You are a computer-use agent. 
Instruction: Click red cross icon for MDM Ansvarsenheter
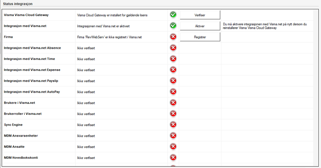173,136
